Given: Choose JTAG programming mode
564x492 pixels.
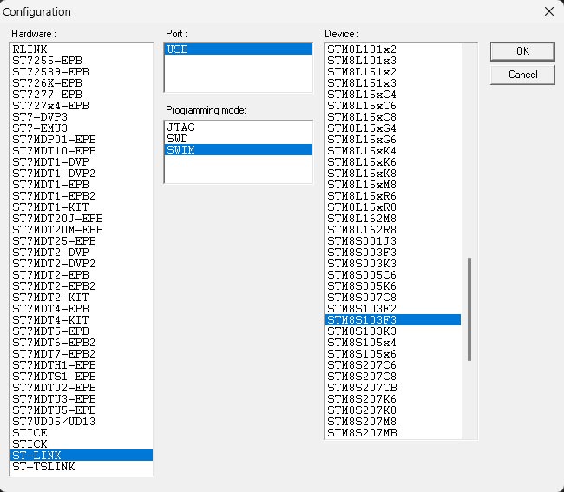Looking at the screenshot, I should click(x=238, y=128).
